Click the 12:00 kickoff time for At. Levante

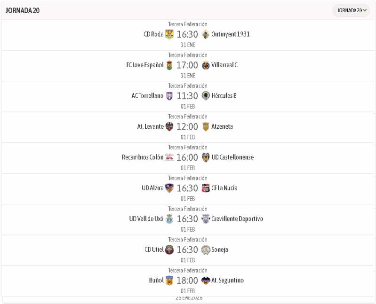[x=187, y=126]
